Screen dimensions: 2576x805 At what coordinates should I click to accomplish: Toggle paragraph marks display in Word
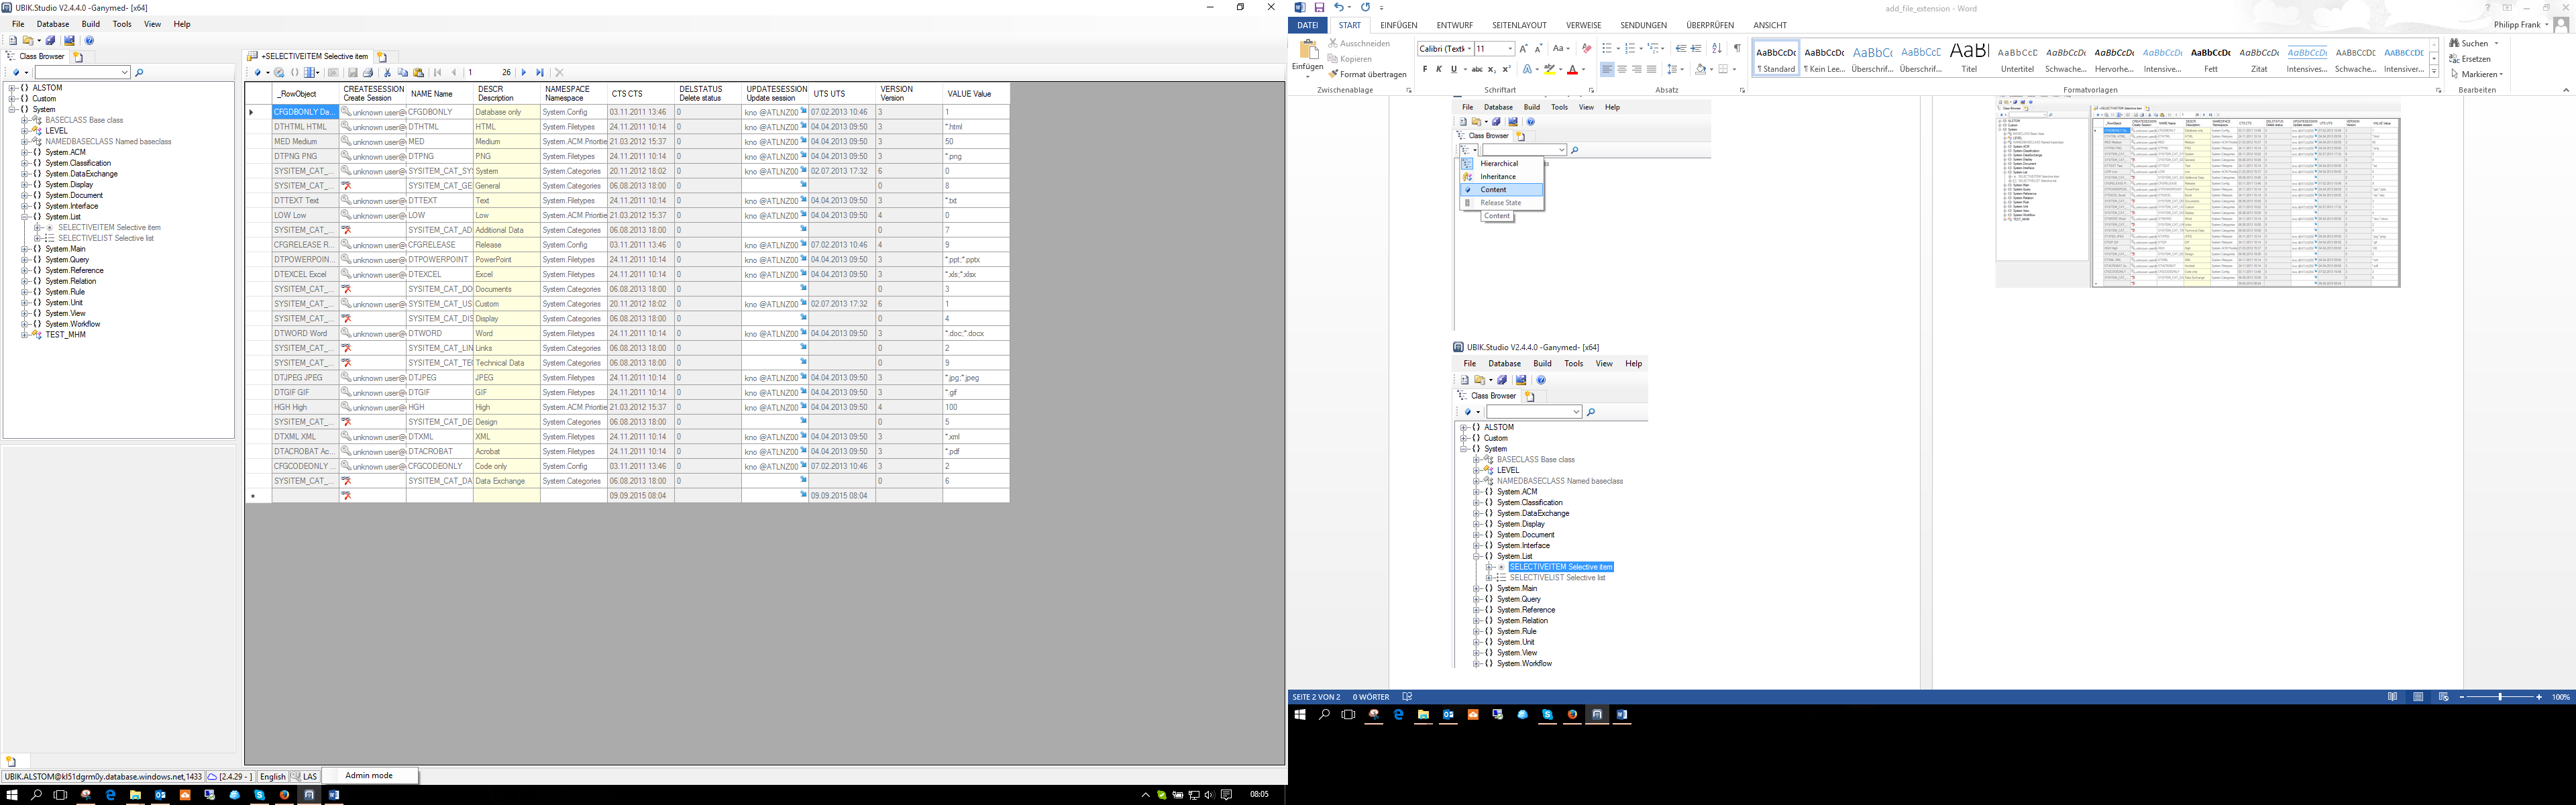1737,48
